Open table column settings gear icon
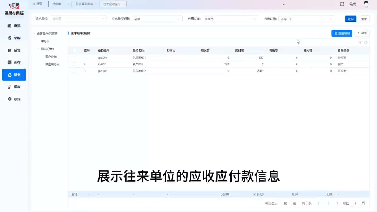 (366, 43)
